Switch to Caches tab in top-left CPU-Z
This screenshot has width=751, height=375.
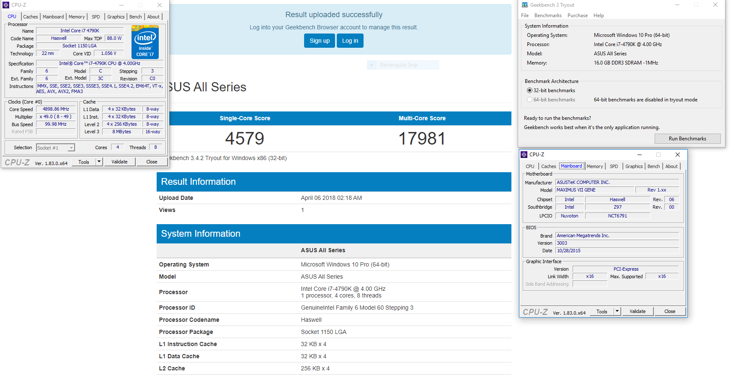tap(31, 17)
